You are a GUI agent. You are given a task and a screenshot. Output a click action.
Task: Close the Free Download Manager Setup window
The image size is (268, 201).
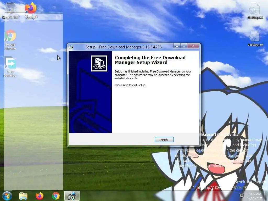click(x=193, y=46)
